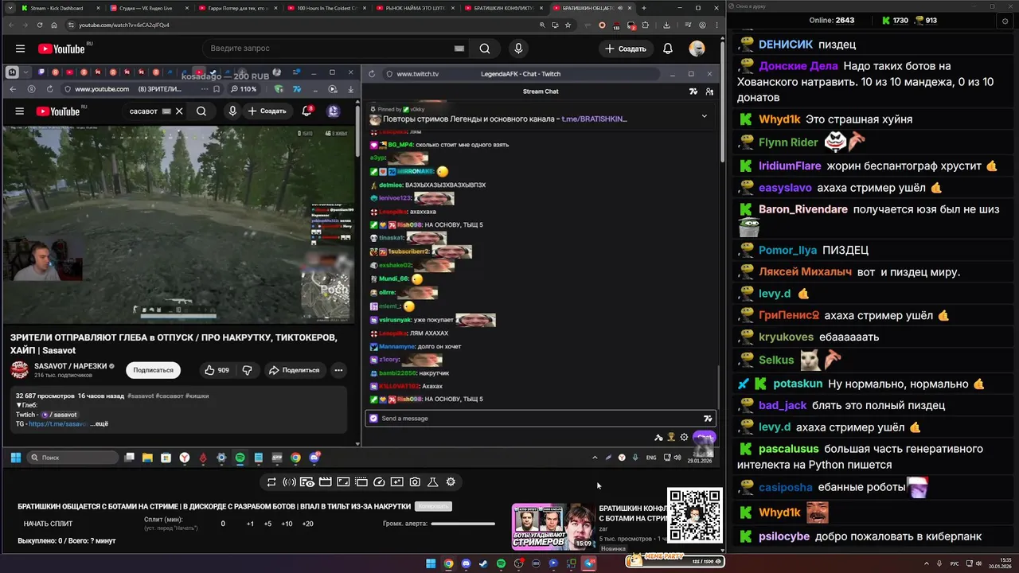Switch to 100 Hours In The Coldest tab
Image resolution: width=1019 pixels, height=573 pixels.
[325, 8]
